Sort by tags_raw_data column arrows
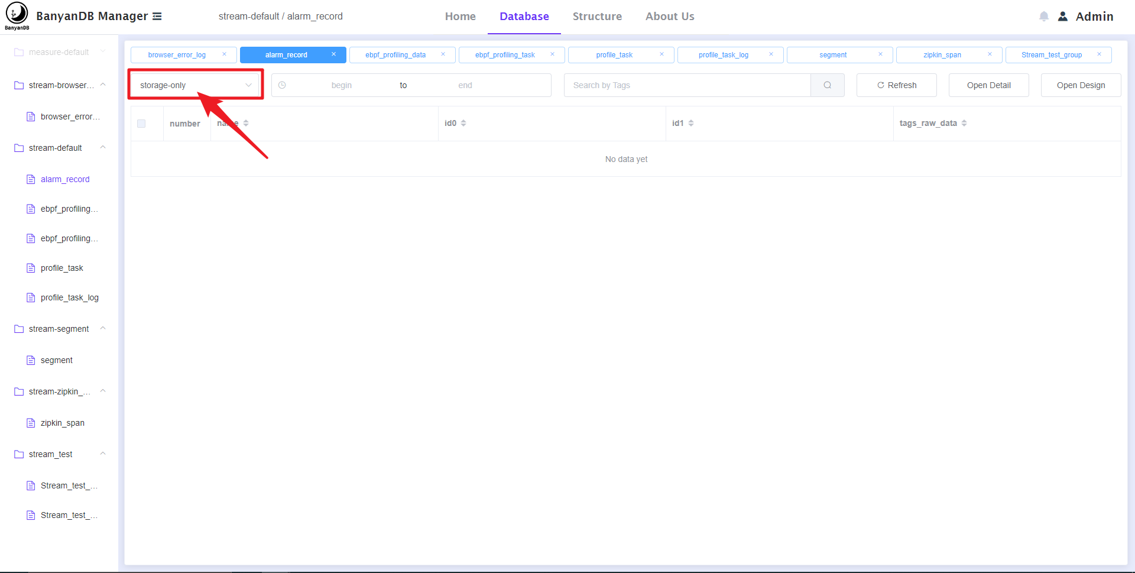This screenshot has width=1135, height=573. tap(964, 123)
